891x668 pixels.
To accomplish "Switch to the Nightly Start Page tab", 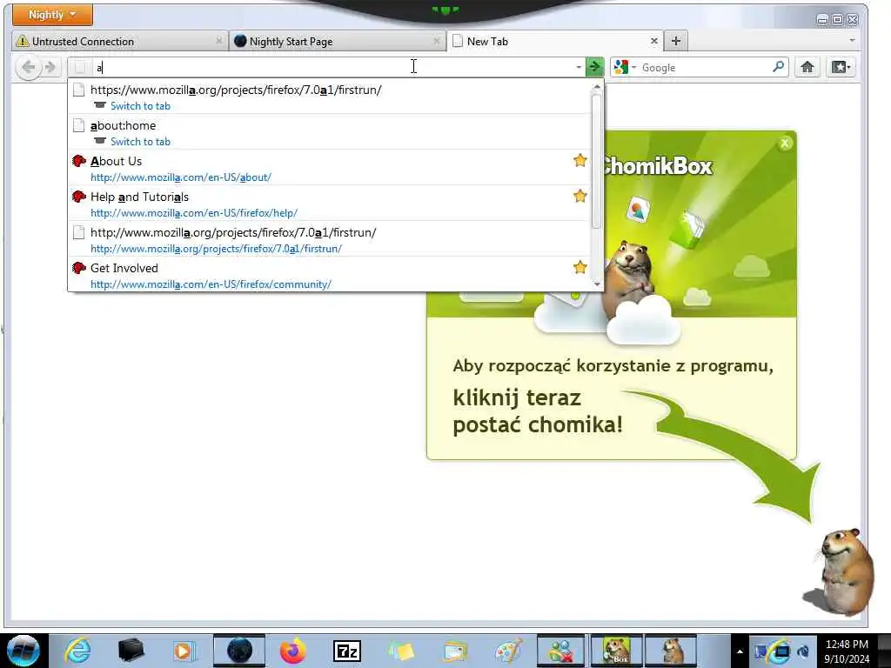I will pos(338,42).
